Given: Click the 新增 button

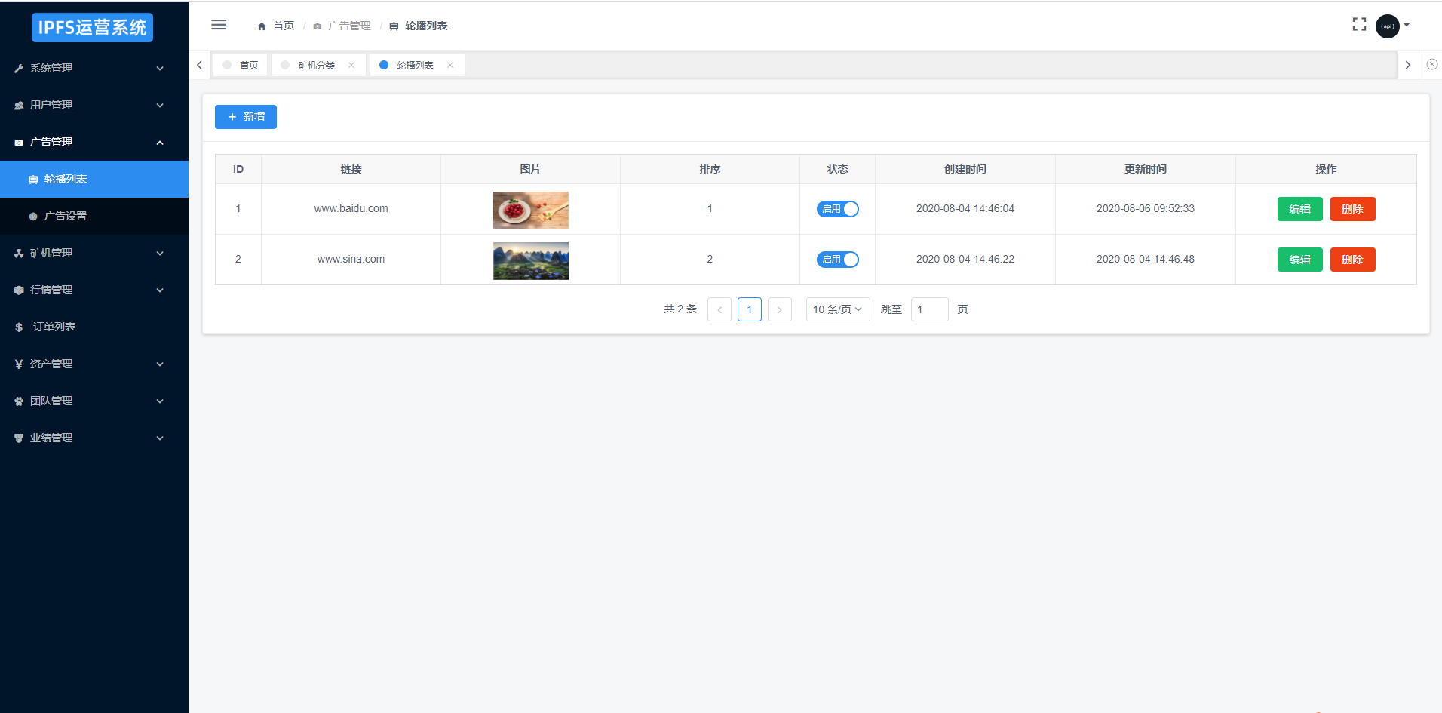Looking at the screenshot, I should click(246, 117).
